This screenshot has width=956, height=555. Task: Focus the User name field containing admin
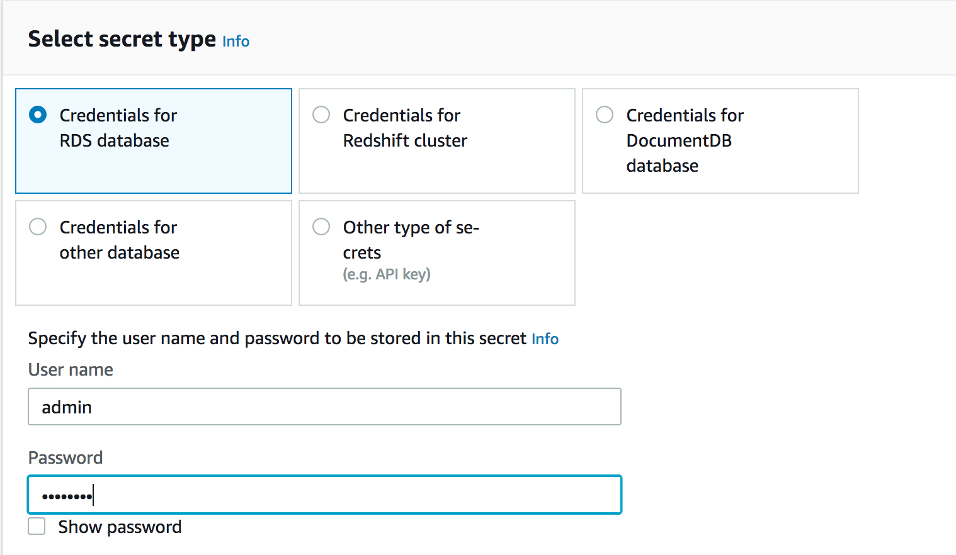click(324, 406)
